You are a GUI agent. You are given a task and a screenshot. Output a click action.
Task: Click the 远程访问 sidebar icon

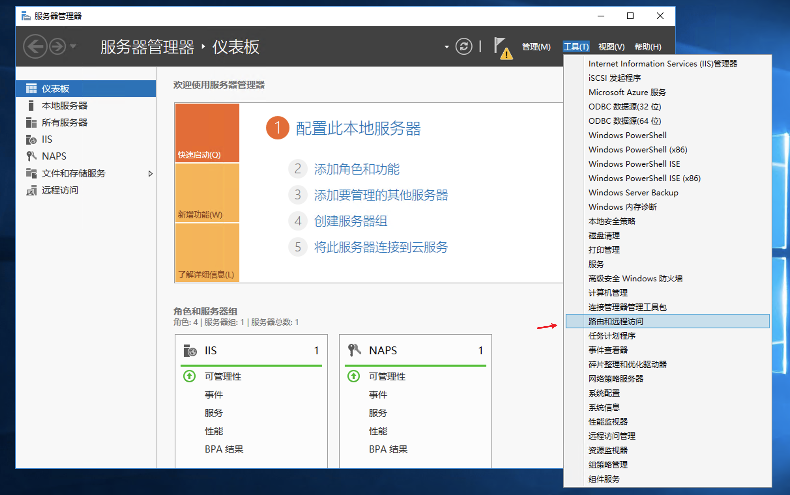[31, 190]
